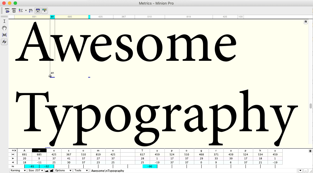Click the increase size mountains icon
Screen dimensions: 313x173
coord(52,171)
